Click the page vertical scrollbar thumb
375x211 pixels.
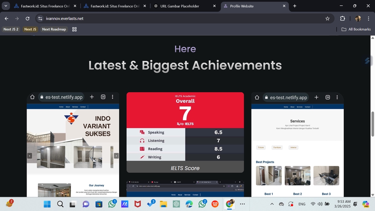pos(373,124)
